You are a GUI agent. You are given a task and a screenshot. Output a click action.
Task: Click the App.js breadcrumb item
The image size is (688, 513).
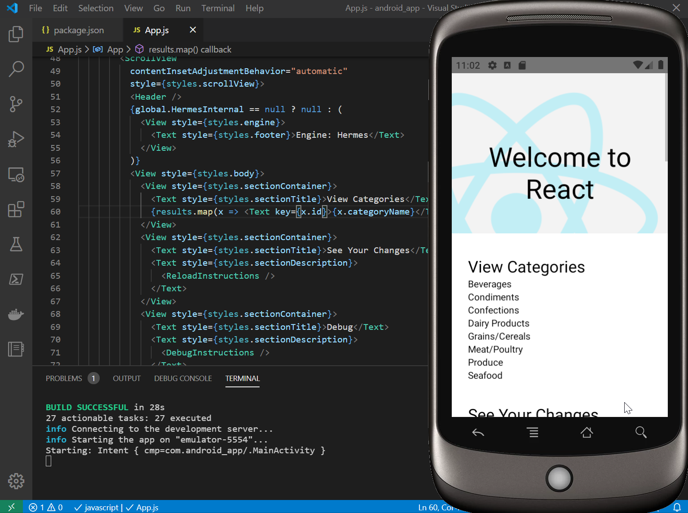pos(64,49)
